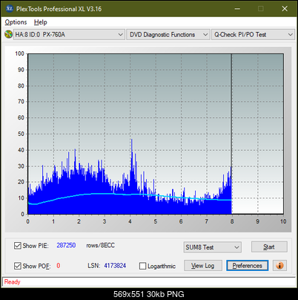Toggle the Show PIE checkbox
298x300 pixels.
pyautogui.click(x=18, y=246)
